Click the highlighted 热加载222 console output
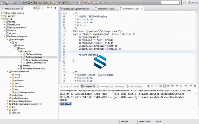199x124 pixels. pos(66,104)
